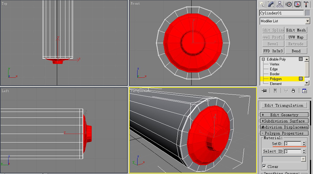Switch to the Modify panel tab

tap(271, 4)
